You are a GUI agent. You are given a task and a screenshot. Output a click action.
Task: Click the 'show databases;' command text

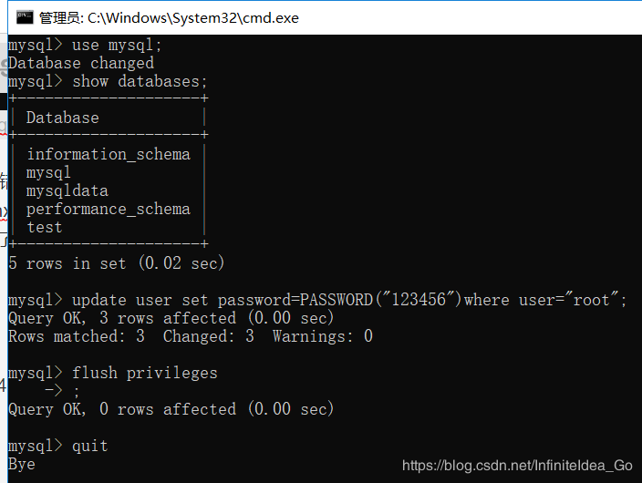click(x=140, y=81)
